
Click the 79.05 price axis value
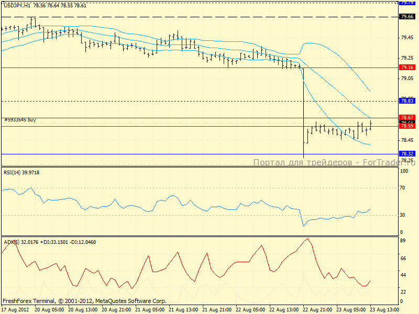[407, 78]
